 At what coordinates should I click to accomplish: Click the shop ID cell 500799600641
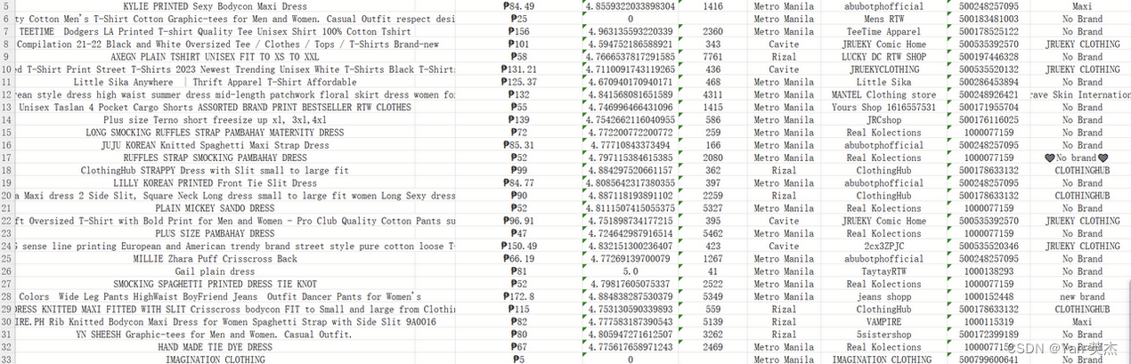click(989, 360)
